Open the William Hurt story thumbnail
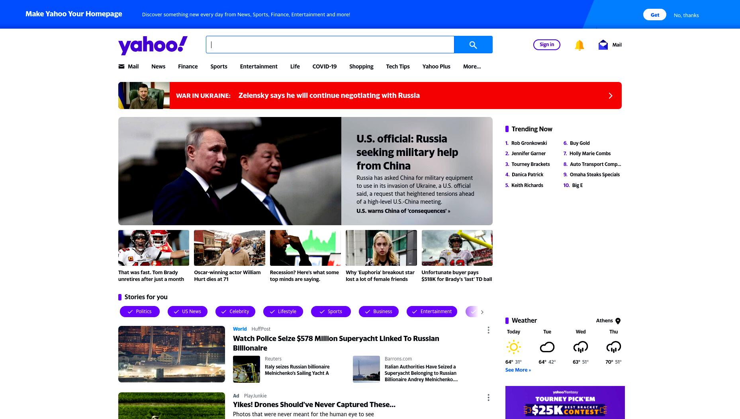This screenshot has height=419, width=740. 229,248
